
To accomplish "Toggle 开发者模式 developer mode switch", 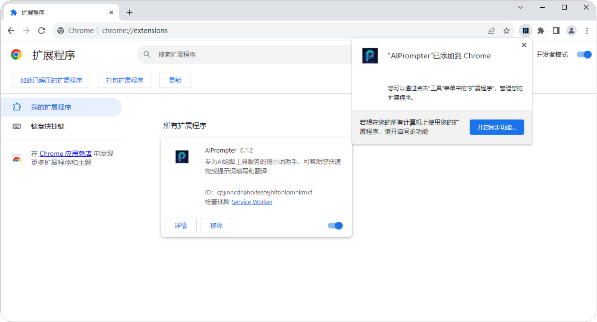I will click(584, 55).
